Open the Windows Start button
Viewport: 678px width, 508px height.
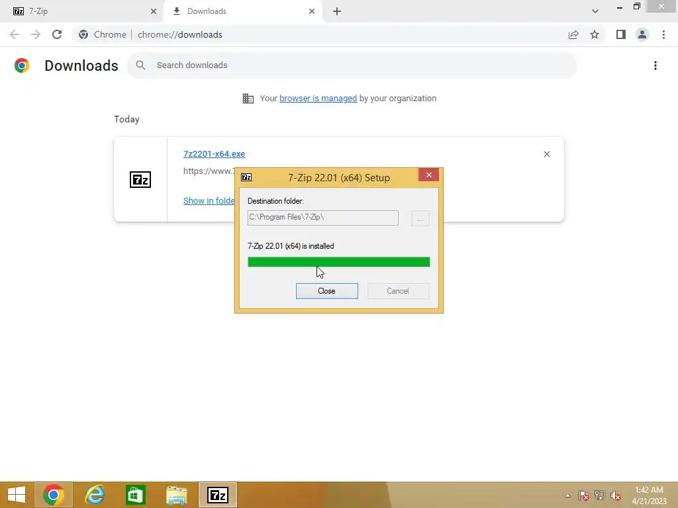pyautogui.click(x=17, y=495)
